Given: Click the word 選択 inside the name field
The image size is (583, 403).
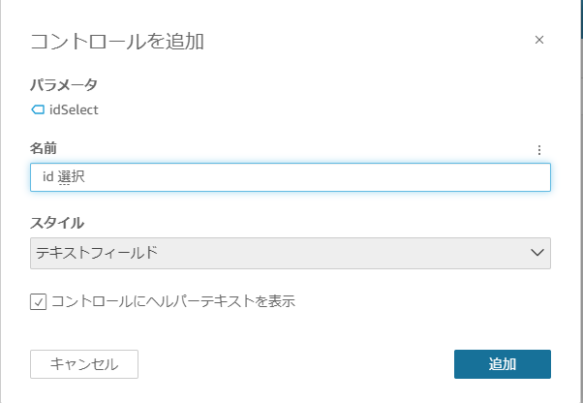Looking at the screenshot, I should tap(72, 177).
